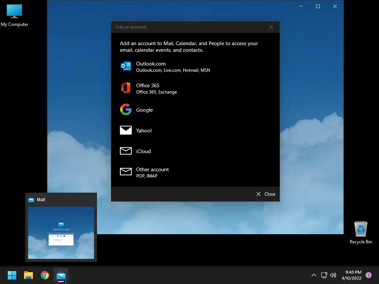
Task: Select the Yahoo! account label
Action: (x=144, y=131)
